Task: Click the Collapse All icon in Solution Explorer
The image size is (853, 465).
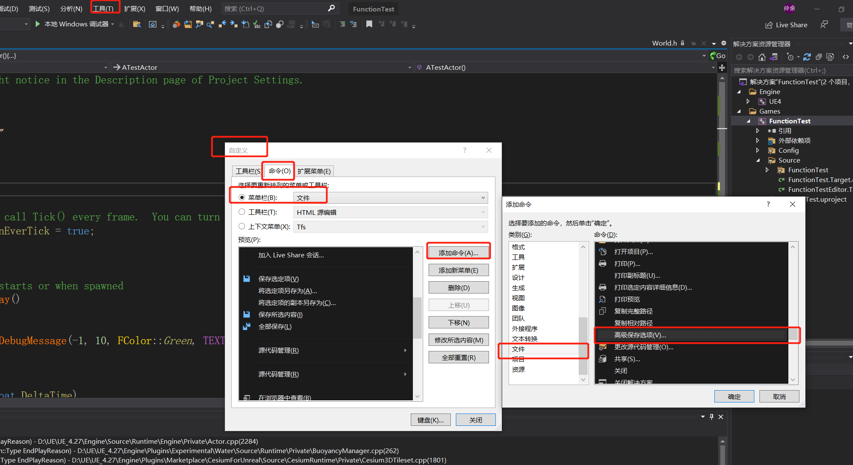Action: [x=819, y=57]
